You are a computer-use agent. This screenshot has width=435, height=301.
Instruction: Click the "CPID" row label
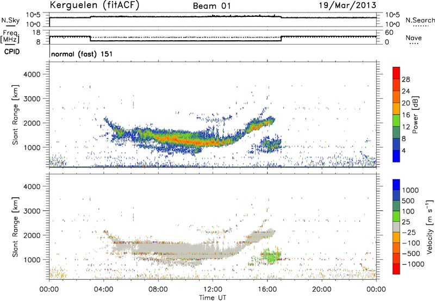click(11, 52)
